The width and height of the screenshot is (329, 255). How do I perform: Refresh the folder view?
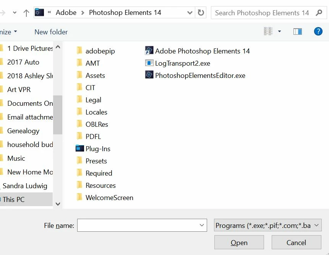(201, 13)
